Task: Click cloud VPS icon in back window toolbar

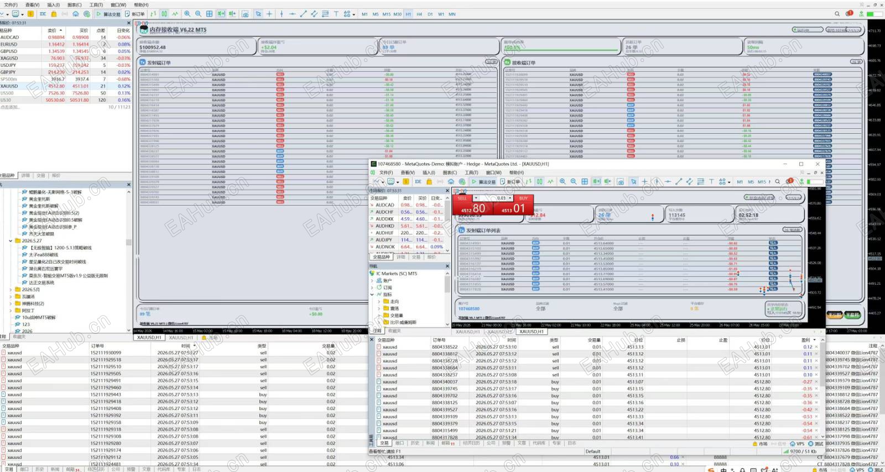Action: click(76, 14)
